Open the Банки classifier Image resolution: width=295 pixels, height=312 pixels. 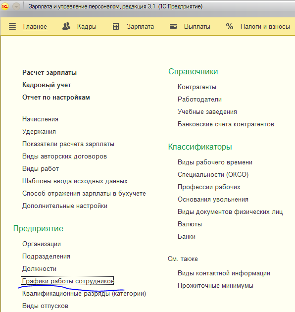click(x=187, y=236)
